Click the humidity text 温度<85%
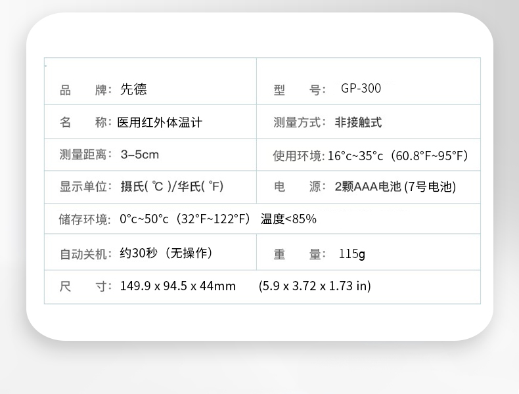This screenshot has height=394, width=519. (x=288, y=219)
